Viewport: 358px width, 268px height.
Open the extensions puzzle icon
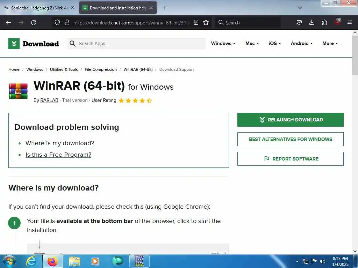click(324, 22)
